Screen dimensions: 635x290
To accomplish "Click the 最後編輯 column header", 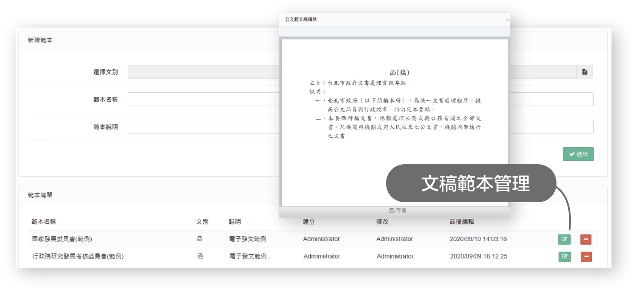I will pyautogui.click(x=461, y=221).
